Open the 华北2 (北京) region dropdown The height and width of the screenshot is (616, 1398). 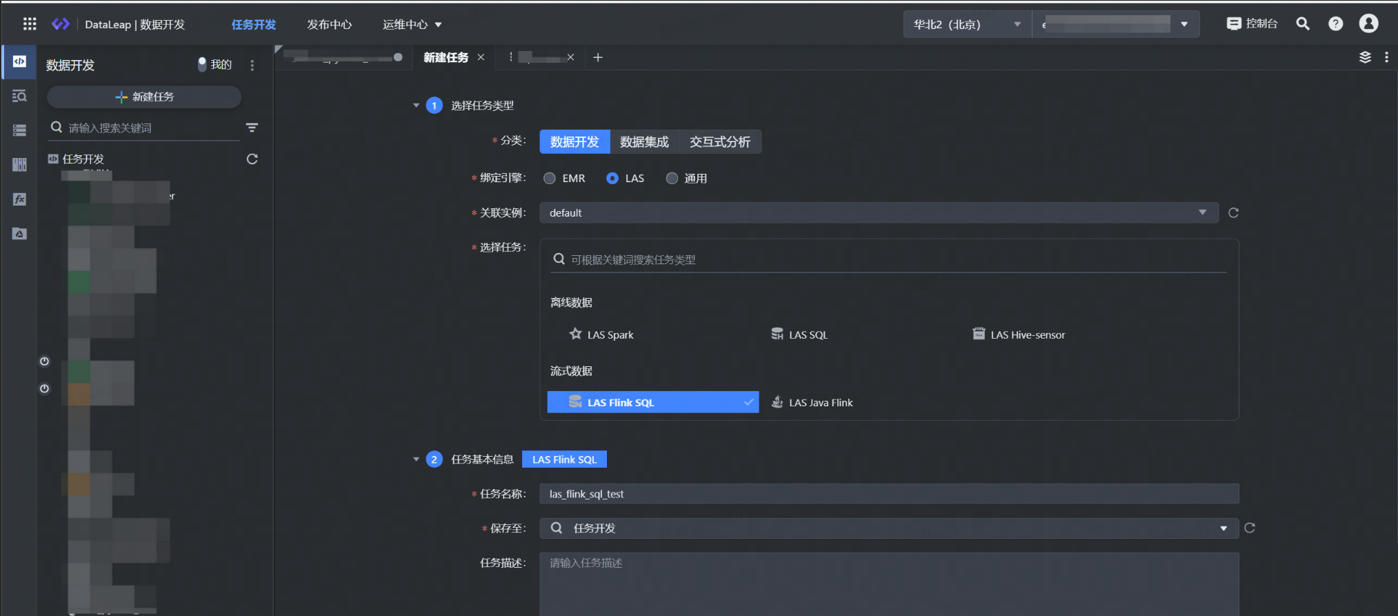pyautogui.click(x=967, y=24)
